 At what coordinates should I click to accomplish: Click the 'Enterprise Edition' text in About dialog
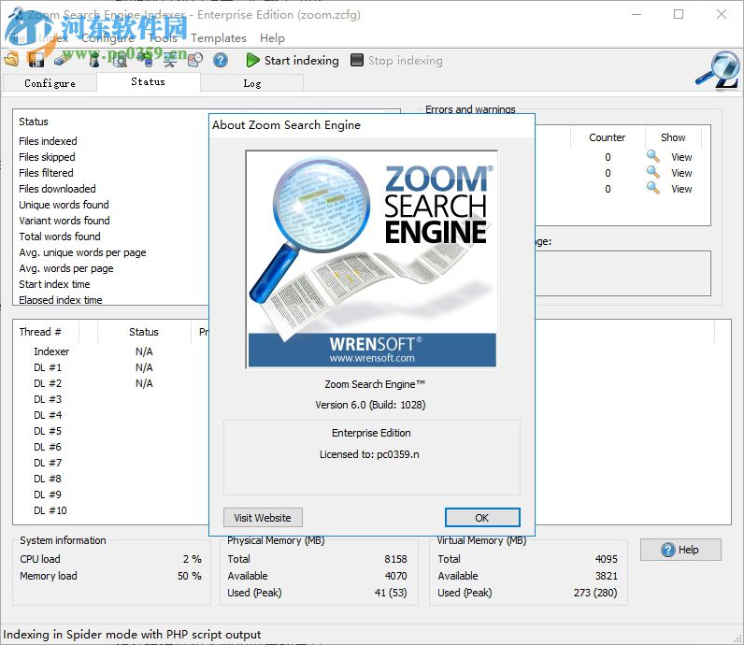tap(371, 433)
